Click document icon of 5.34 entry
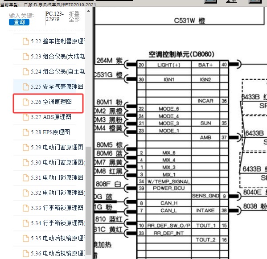Viewport: 267px width, 259px height. pos(26,223)
